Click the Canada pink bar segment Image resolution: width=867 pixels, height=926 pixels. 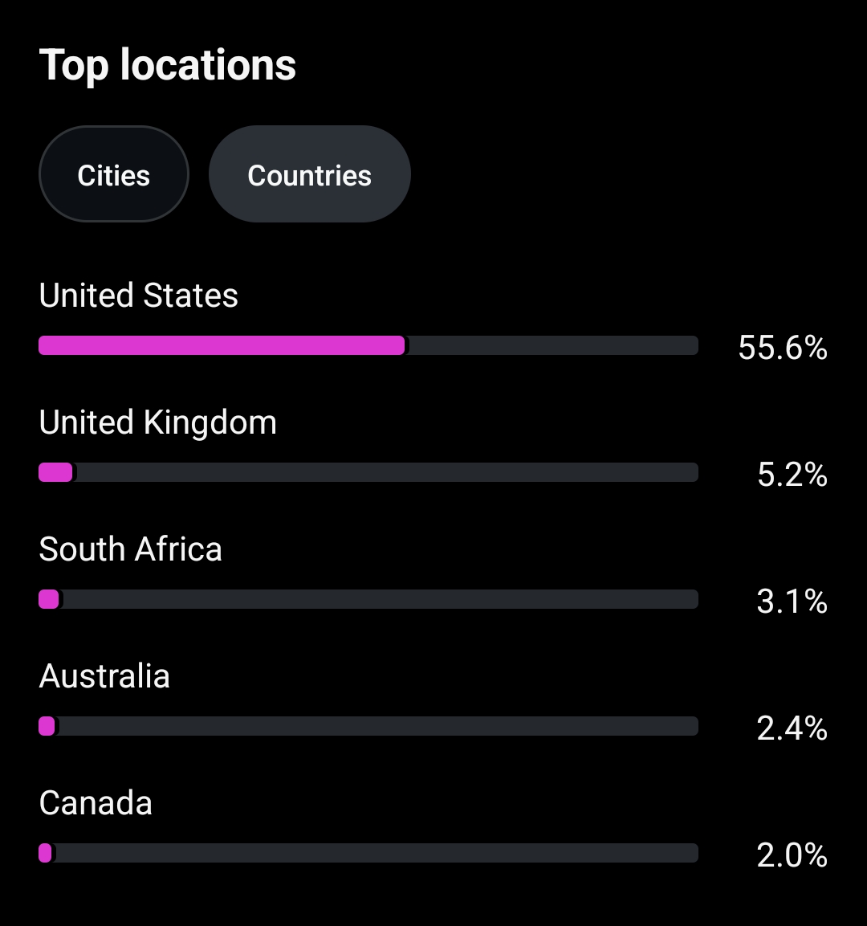tap(45, 853)
